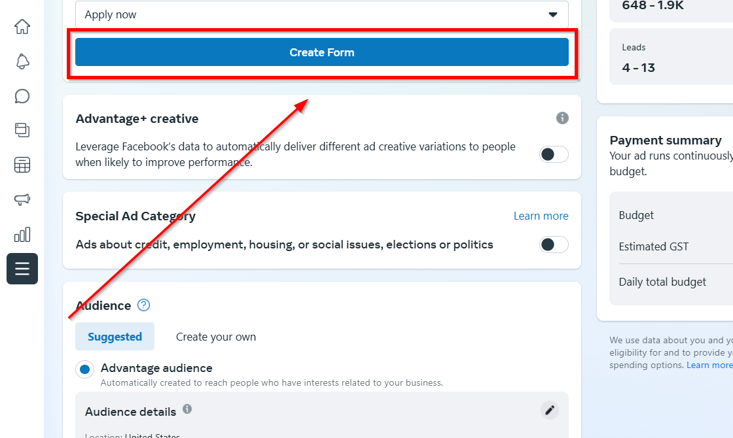Click Advantage+ creative info icon
The height and width of the screenshot is (438, 733).
pos(562,118)
